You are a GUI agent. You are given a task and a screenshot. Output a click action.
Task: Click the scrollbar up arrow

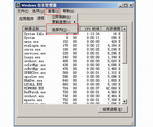(124, 29)
